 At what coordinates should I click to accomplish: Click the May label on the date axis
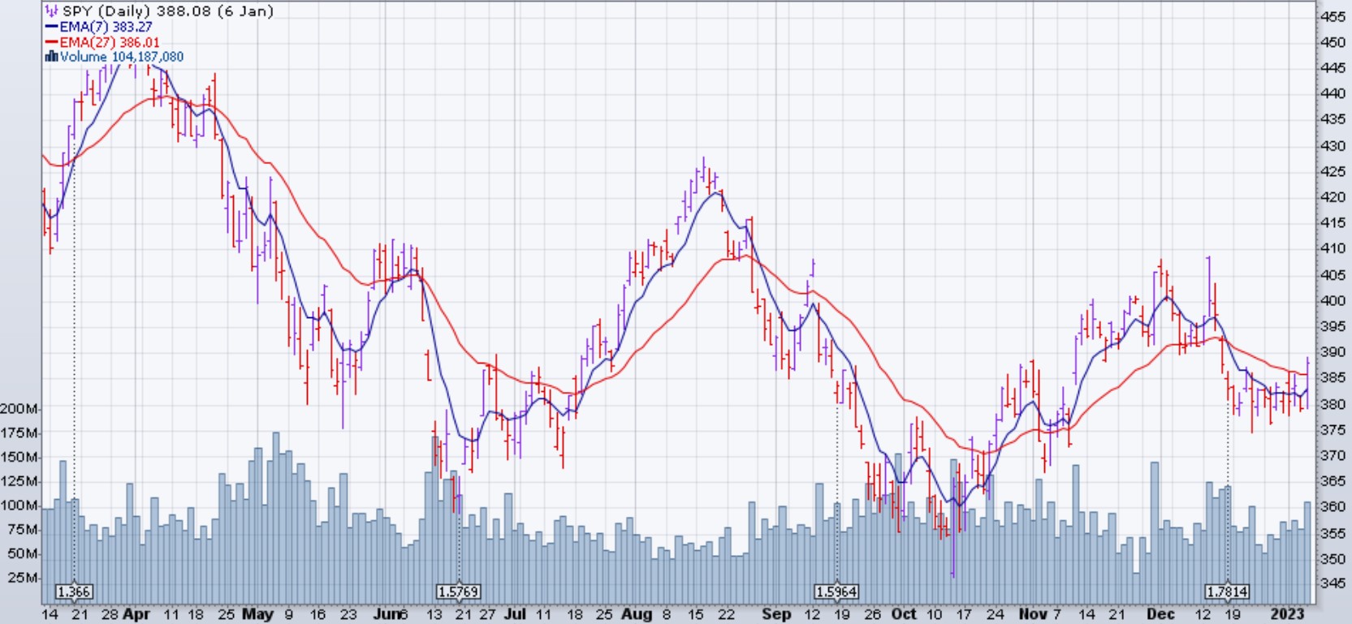click(257, 614)
